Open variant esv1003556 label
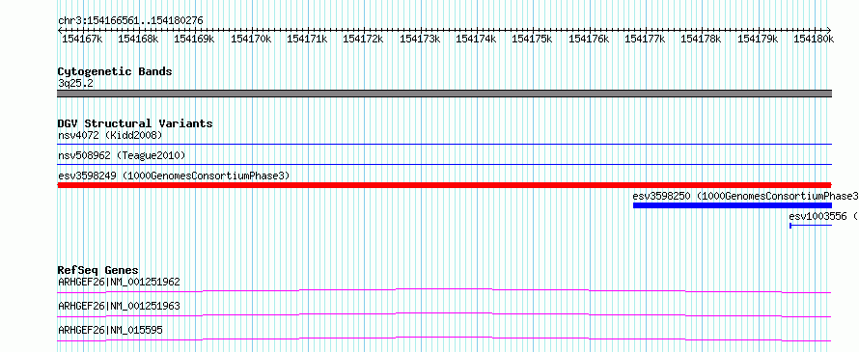The height and width of the screenshot is (352, 859). click(x=823, y=217)
